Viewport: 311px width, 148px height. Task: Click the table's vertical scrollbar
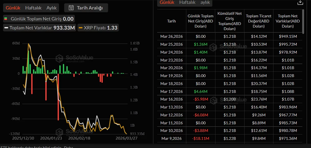303,22
